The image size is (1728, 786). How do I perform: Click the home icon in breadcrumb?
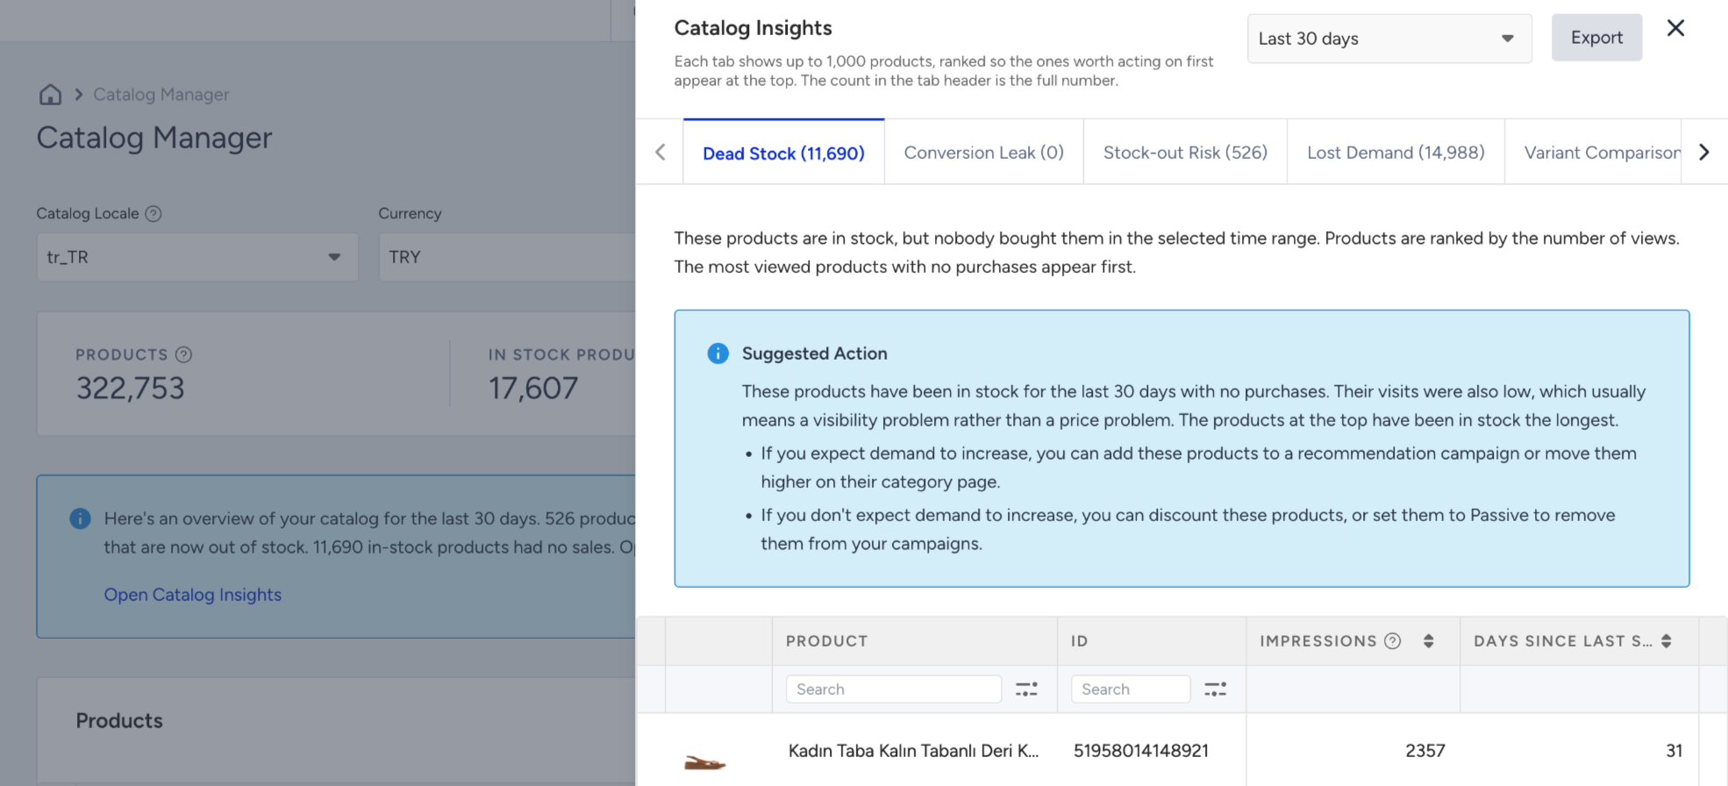click(51, 95)
